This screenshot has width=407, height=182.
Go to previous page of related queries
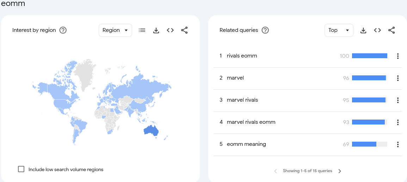coord(276,171)
